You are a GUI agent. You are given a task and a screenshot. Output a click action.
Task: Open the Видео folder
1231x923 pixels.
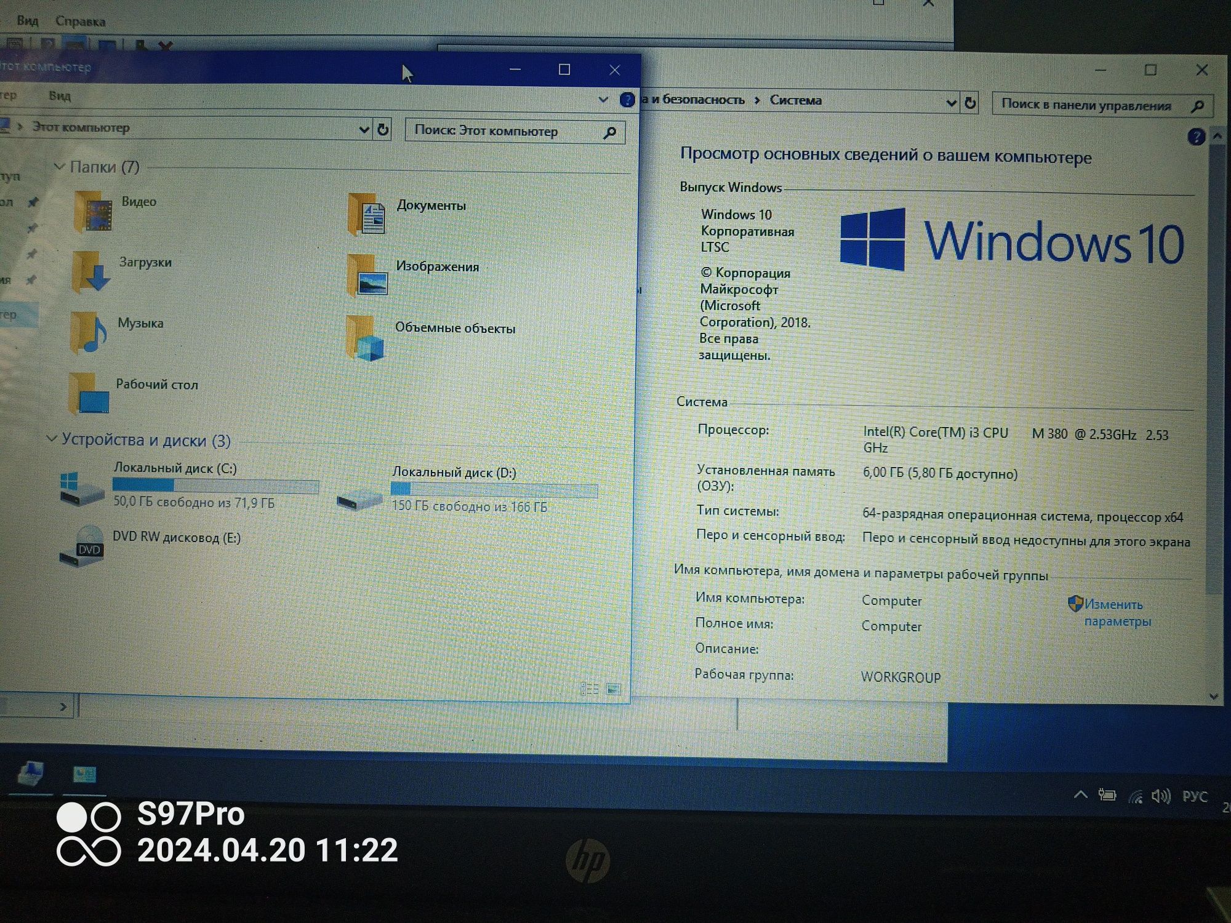(116, 210)
